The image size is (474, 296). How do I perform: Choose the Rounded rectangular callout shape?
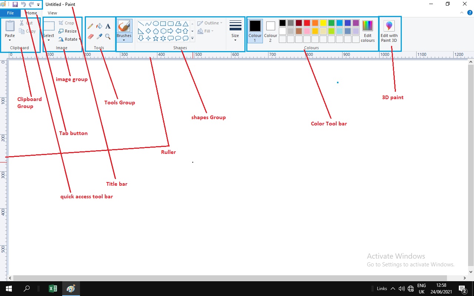[171, 38]
